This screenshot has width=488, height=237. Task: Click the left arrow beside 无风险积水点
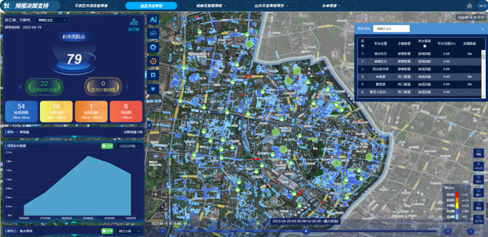click(21, 86)
